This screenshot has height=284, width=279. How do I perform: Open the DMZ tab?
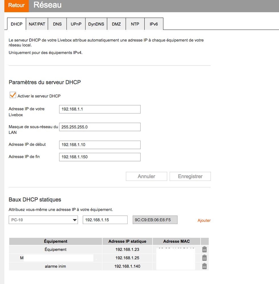(x=116, y=24)
